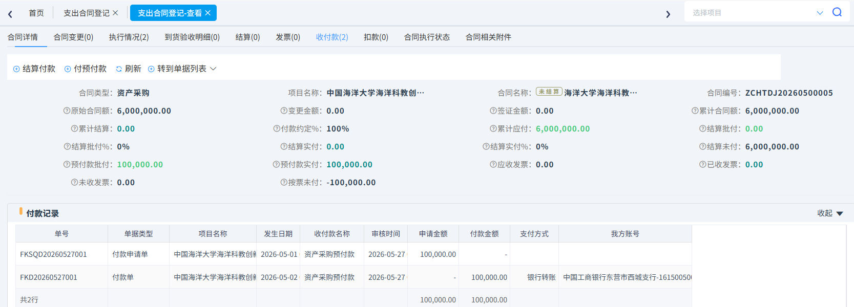Image resolution: width=854 pixels, height=307 pixels.
Task: Click the 单号 column header
Action: point(61,234)
